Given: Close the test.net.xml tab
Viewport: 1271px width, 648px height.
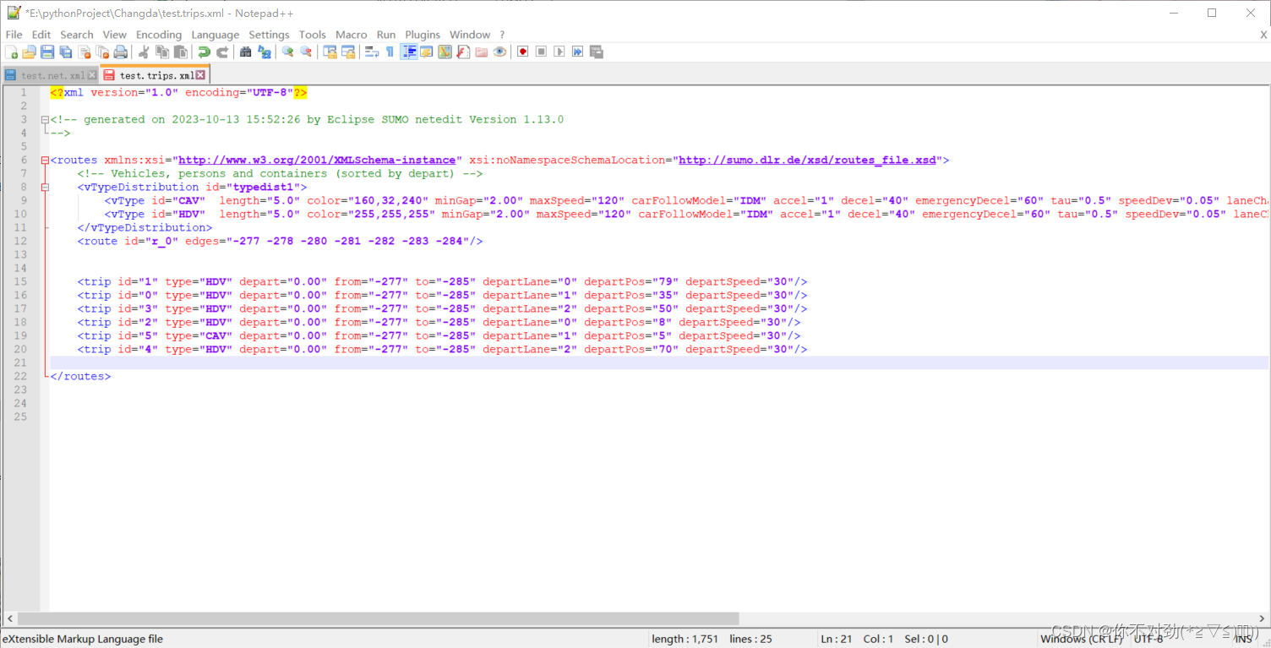Looking at the screenshot, I should point(92,75).
